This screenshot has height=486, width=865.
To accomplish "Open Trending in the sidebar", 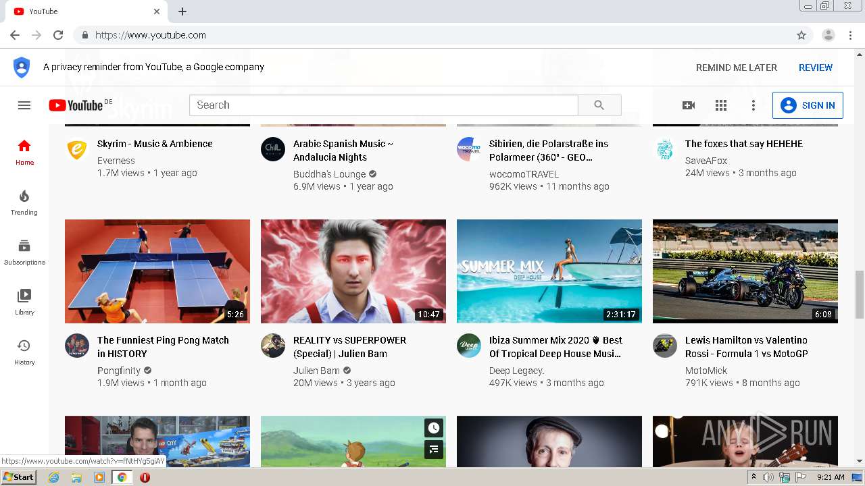I will click(24, 202).
